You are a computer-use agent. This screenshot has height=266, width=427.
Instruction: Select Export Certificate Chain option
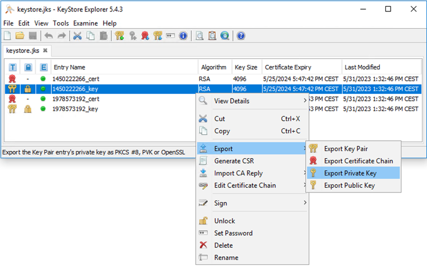(358, 161)
